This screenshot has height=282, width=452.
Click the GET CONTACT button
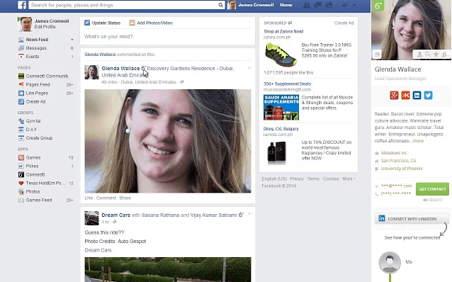pyautogui.click(x=432, y=189)
